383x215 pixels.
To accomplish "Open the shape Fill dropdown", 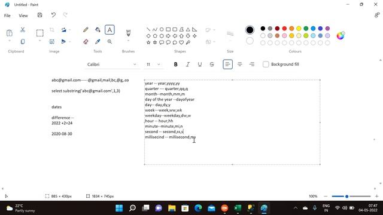I will click(x=210, y=42).
